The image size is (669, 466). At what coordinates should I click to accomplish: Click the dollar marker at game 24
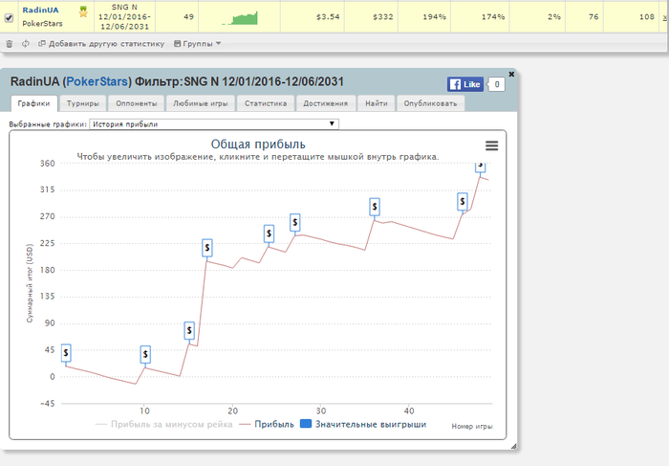click(269, 233)
